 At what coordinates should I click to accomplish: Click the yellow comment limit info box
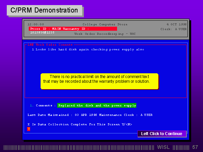click(99, 81)
